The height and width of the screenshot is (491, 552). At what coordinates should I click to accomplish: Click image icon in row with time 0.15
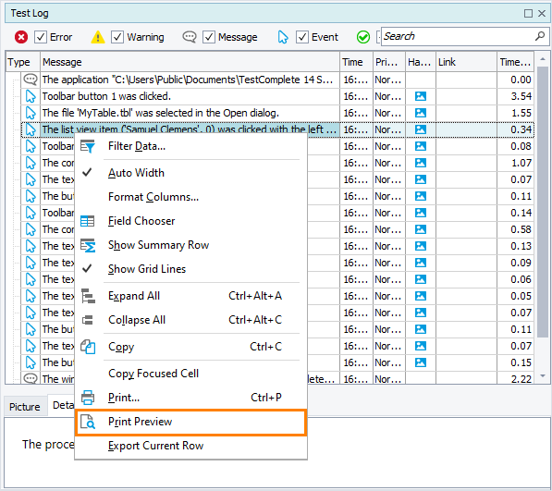[421, 362]
